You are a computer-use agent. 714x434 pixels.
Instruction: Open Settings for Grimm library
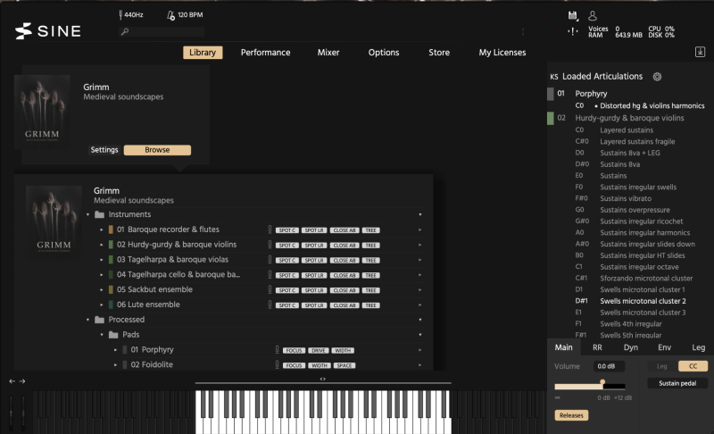104,150
